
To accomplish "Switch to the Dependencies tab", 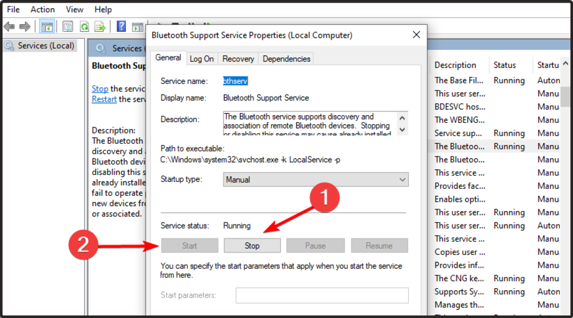I will (286, 59).
